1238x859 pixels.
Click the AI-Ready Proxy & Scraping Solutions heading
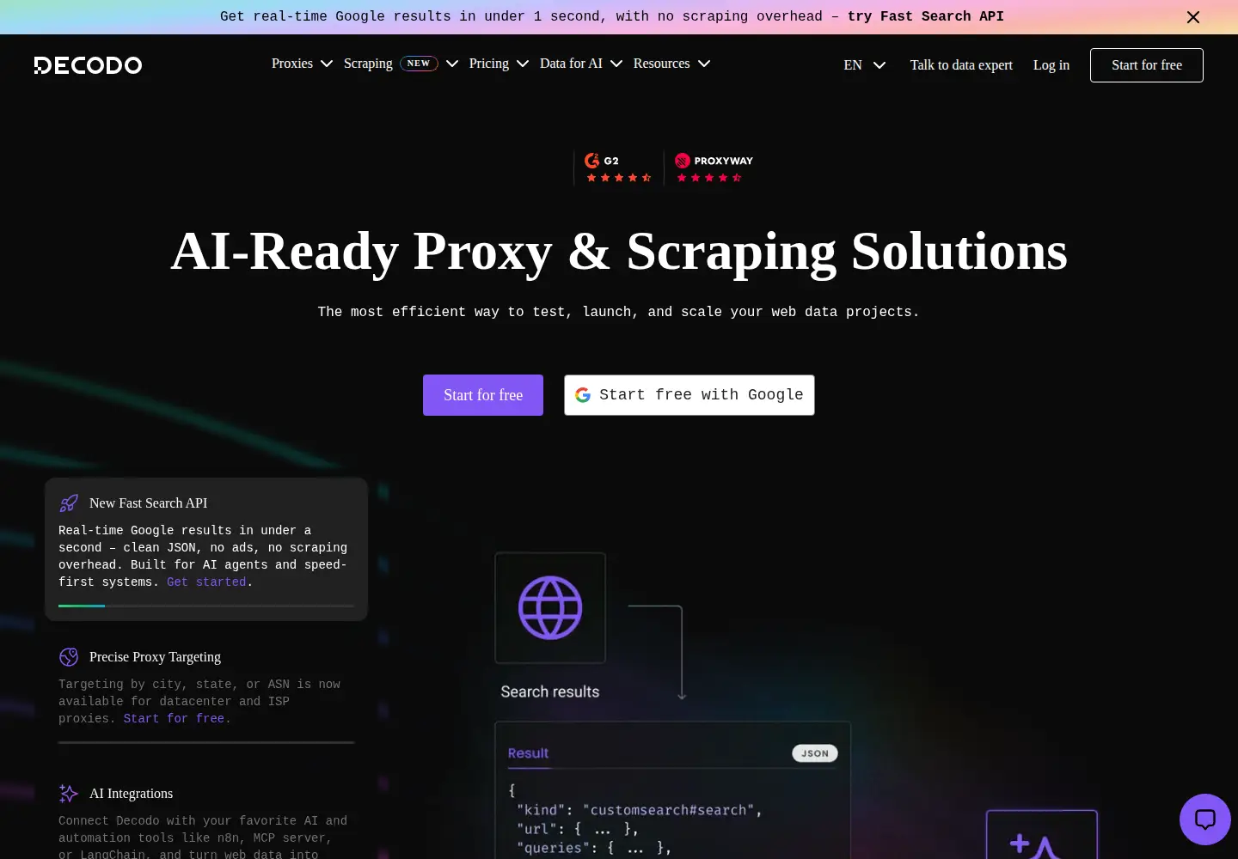619,252
